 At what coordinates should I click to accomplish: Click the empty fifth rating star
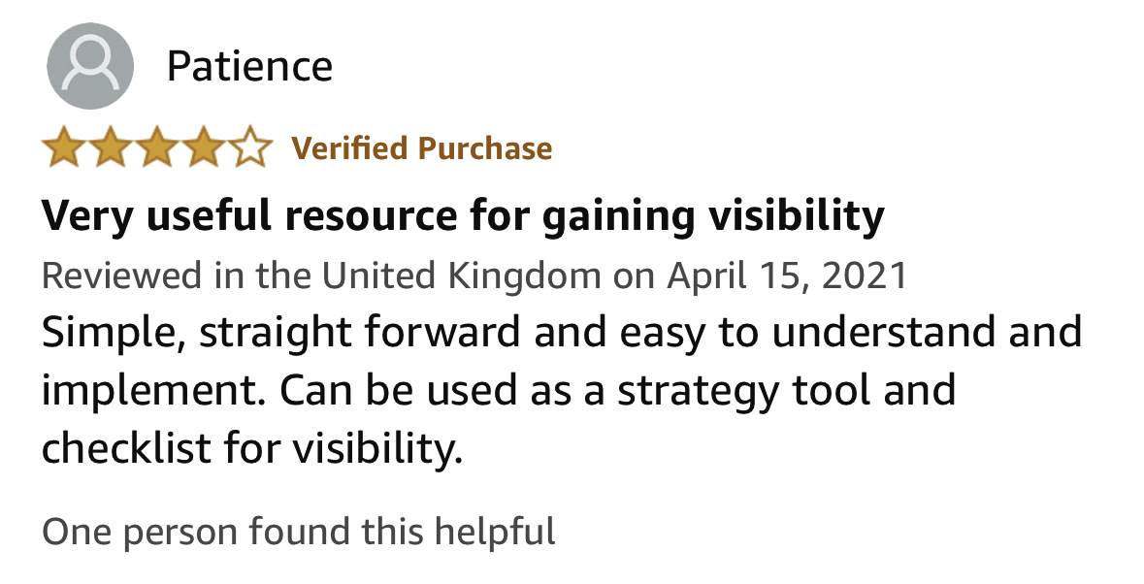pyautogui.click(x=249, y=148)
